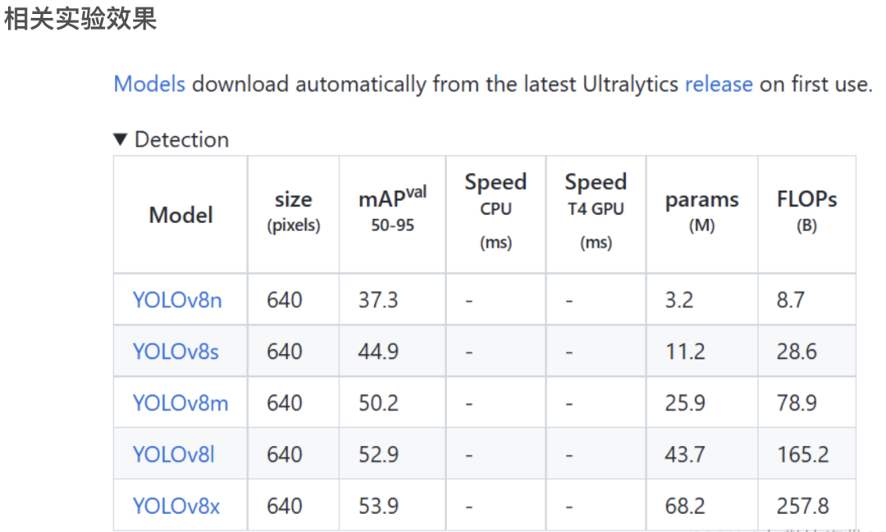886x532 pixels.
Task: Click the Detection section label
Action: (182, 139)
